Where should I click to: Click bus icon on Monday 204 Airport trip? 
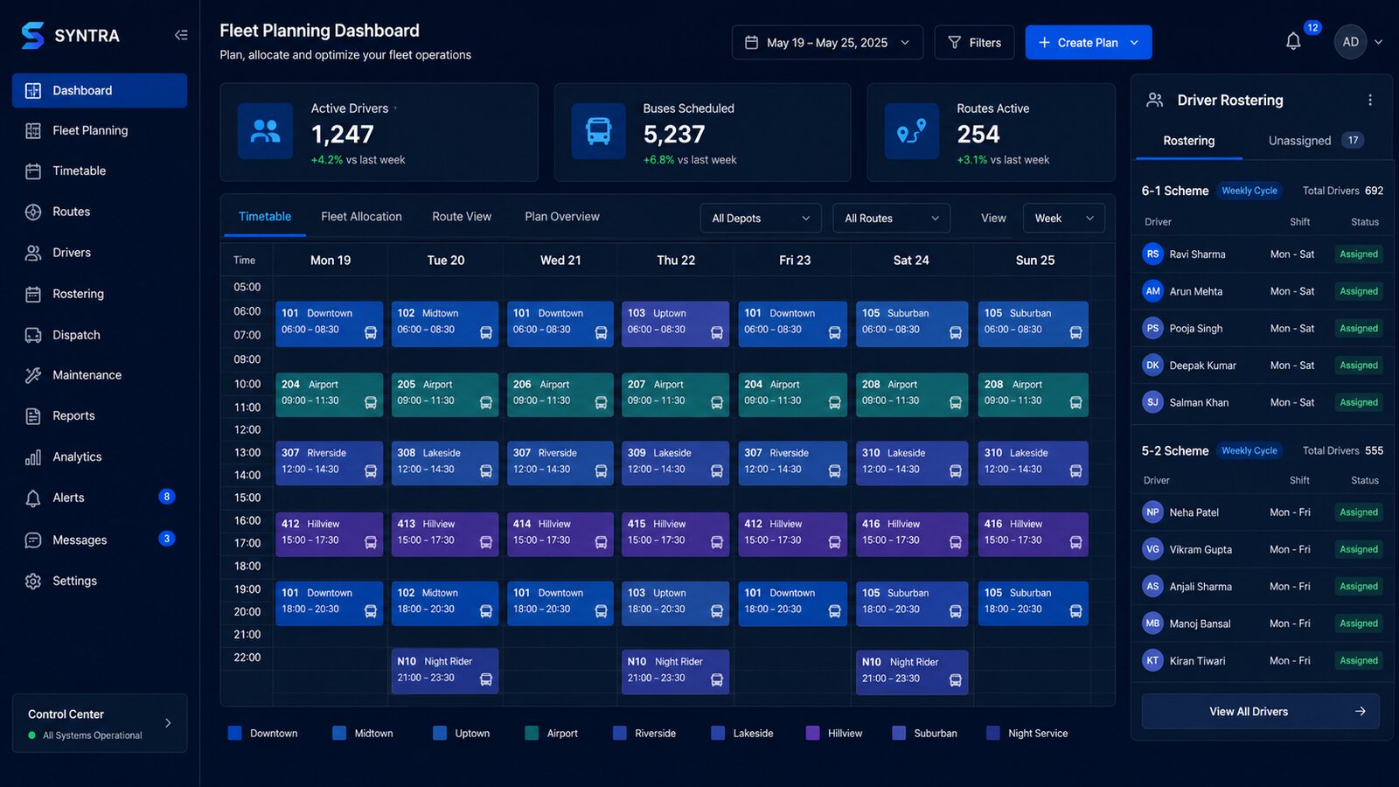pyautogui.click(x=371, y=403)
